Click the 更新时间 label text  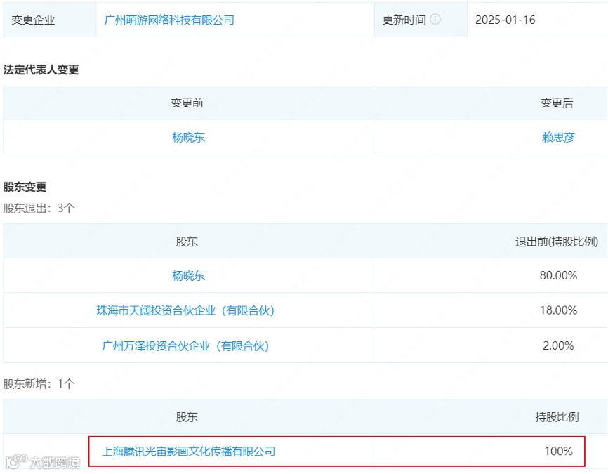click(404, 20)
